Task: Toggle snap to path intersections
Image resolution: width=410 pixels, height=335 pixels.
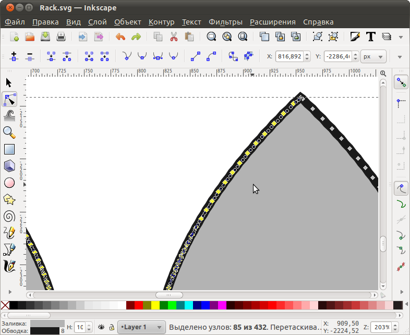Action: click(401, 220)
